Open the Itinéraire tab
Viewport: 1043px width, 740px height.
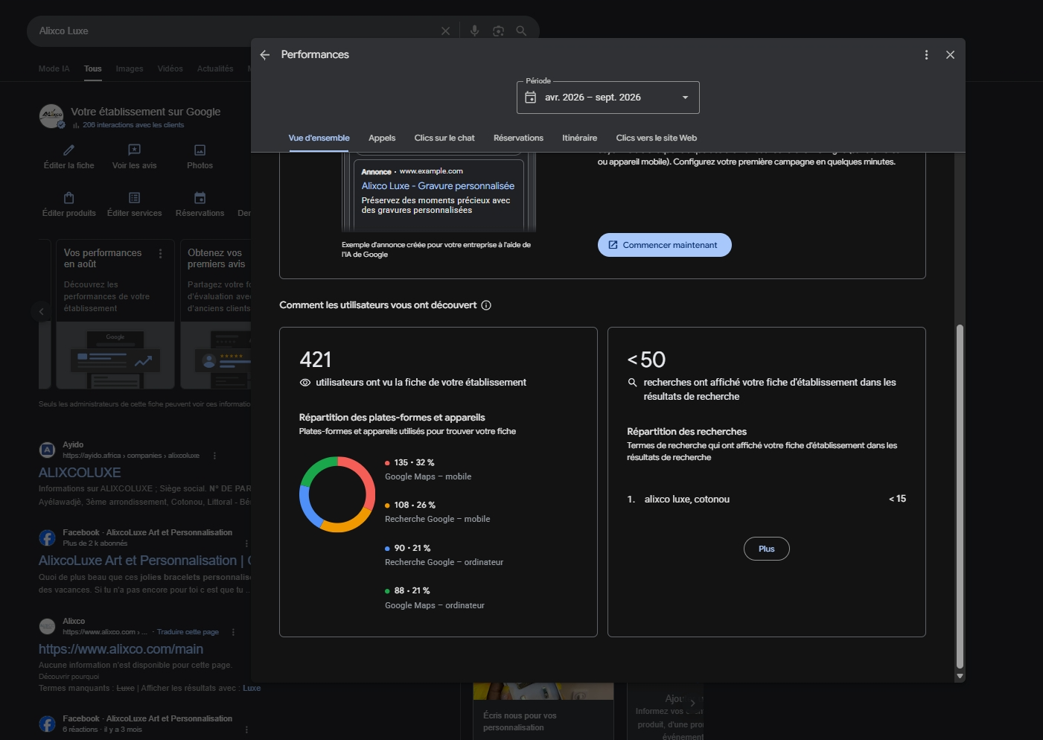click(579, 138)
